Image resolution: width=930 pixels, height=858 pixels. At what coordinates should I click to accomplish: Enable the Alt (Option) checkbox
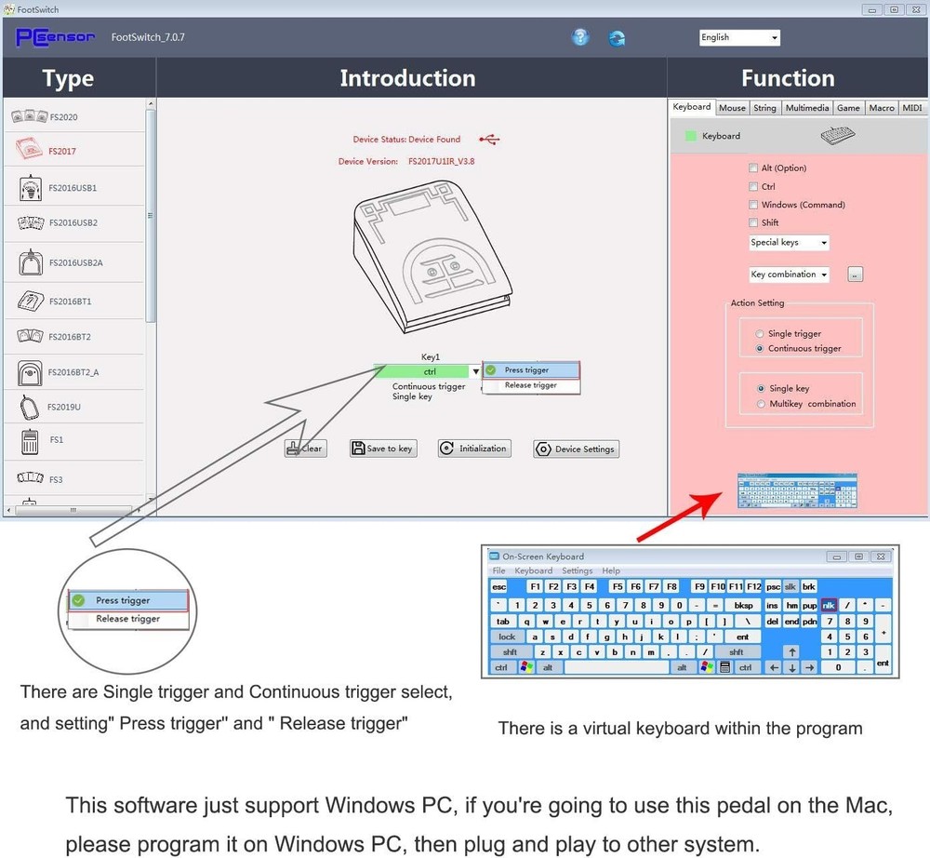(753, 168)
